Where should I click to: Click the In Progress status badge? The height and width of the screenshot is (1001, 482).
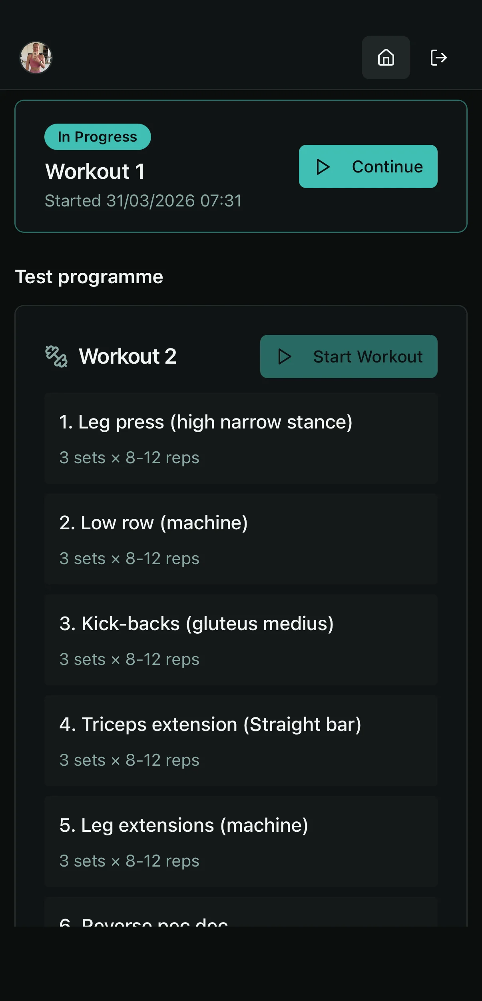coord(98,137)
